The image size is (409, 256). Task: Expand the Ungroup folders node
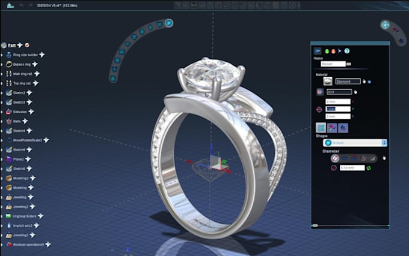pos(2,216)
